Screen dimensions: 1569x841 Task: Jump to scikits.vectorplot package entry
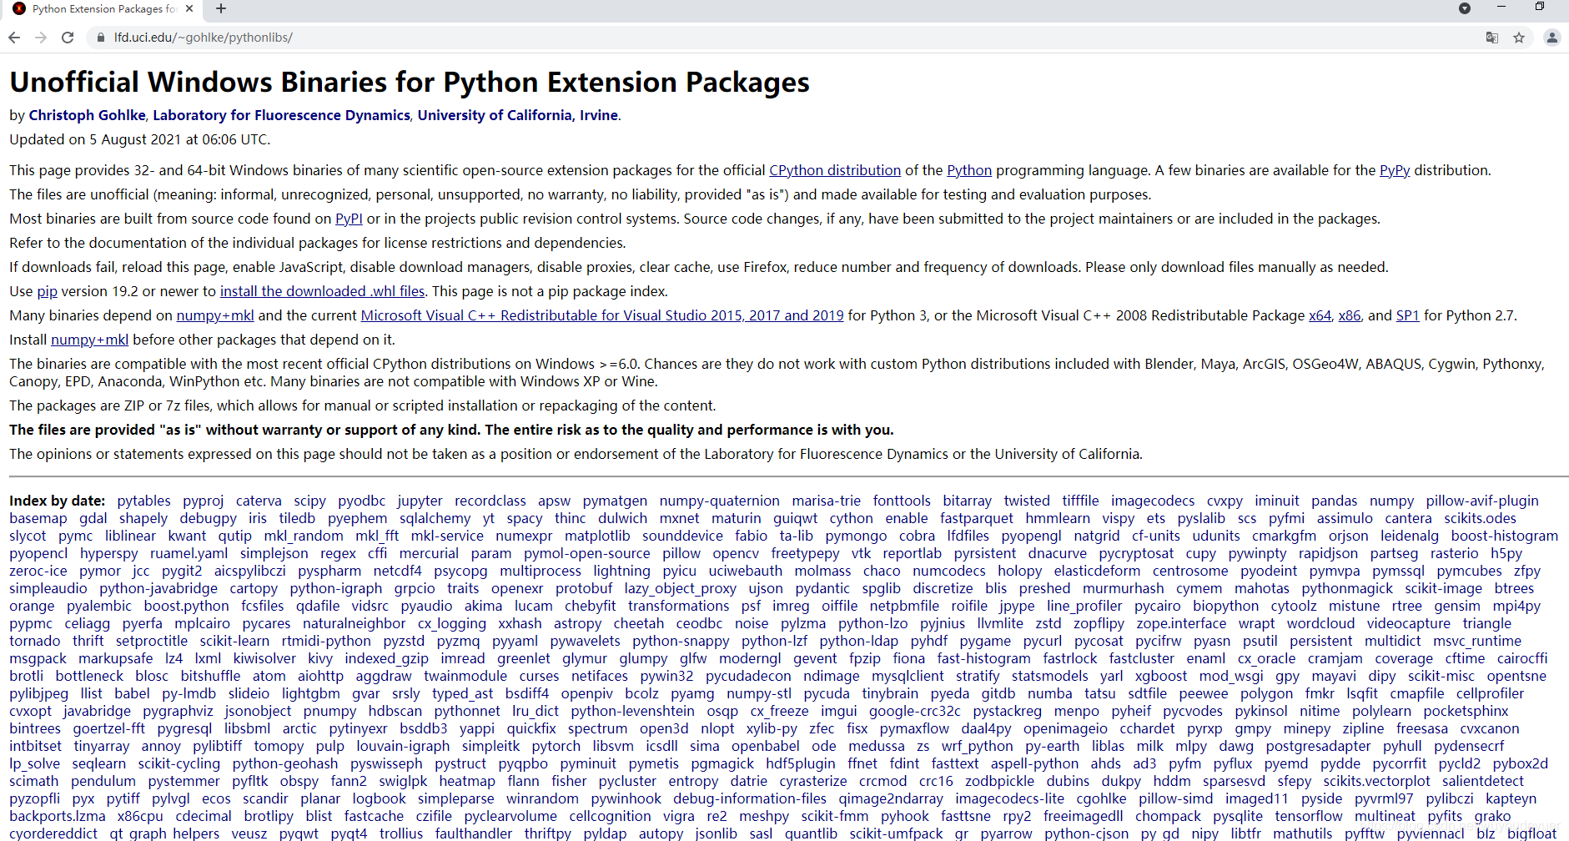(x=1376, y=781)
